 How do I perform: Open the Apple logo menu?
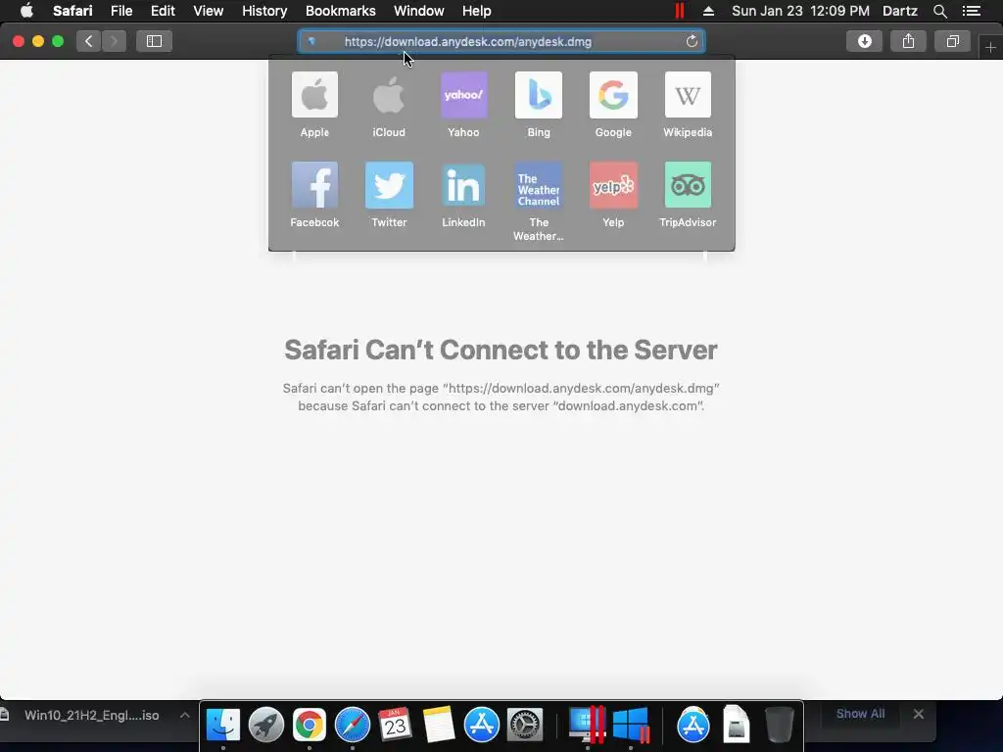pyautogui.click(x=26, y=11)
